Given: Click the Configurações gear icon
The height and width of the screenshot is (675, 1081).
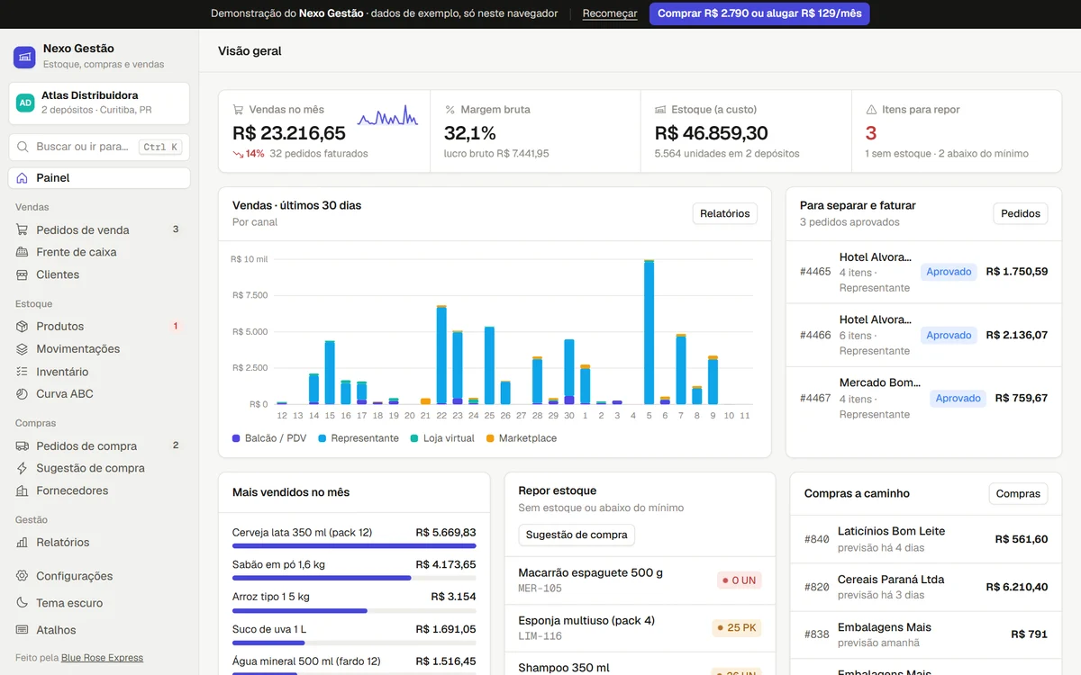Looking at the screenshot, I should (23, 576).
